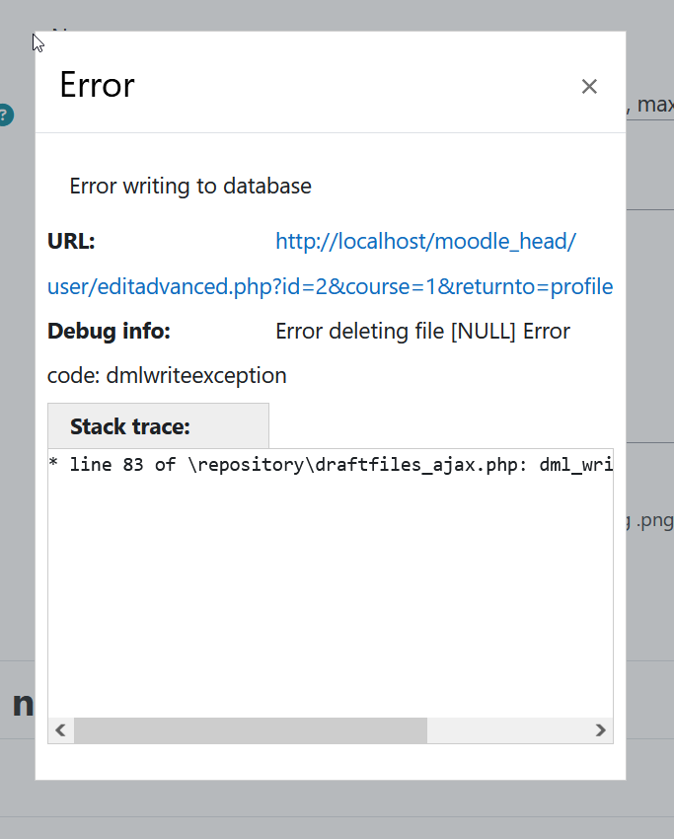Select the Stack trace header tab

click(x=158, y=426)
